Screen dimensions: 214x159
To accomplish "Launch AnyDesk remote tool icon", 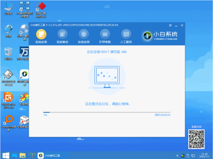I will coord(41,10).
